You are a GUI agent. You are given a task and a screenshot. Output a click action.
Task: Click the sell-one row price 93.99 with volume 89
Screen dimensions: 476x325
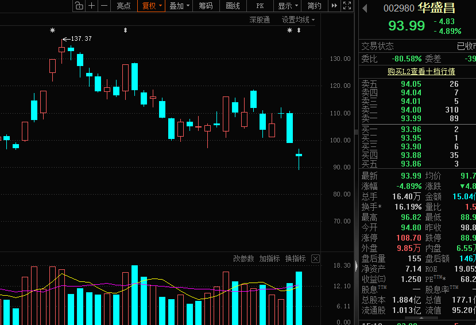(x=411, y=118)
